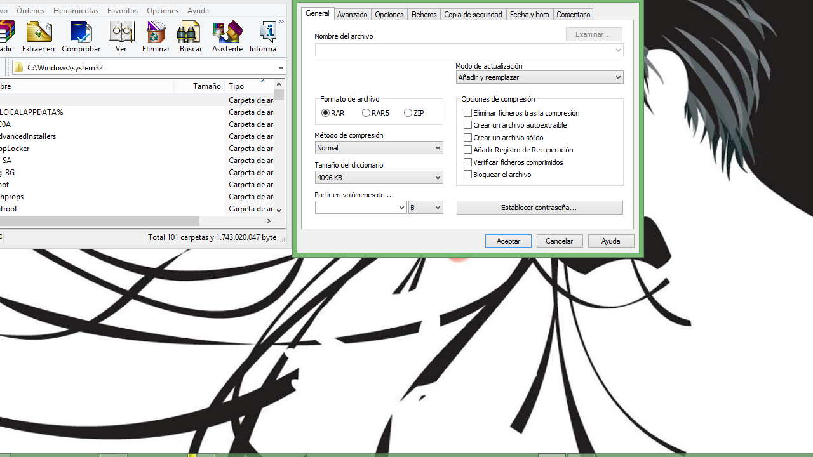Open Método de compresión dropdown
This screenshot has width=813, height=457.
pos(379,148)
